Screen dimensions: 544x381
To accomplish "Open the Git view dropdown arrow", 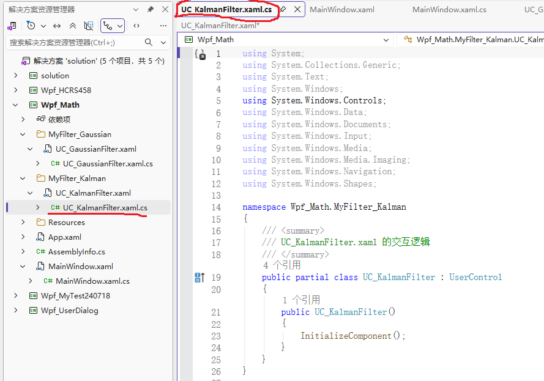I will [x=120, y=26].
